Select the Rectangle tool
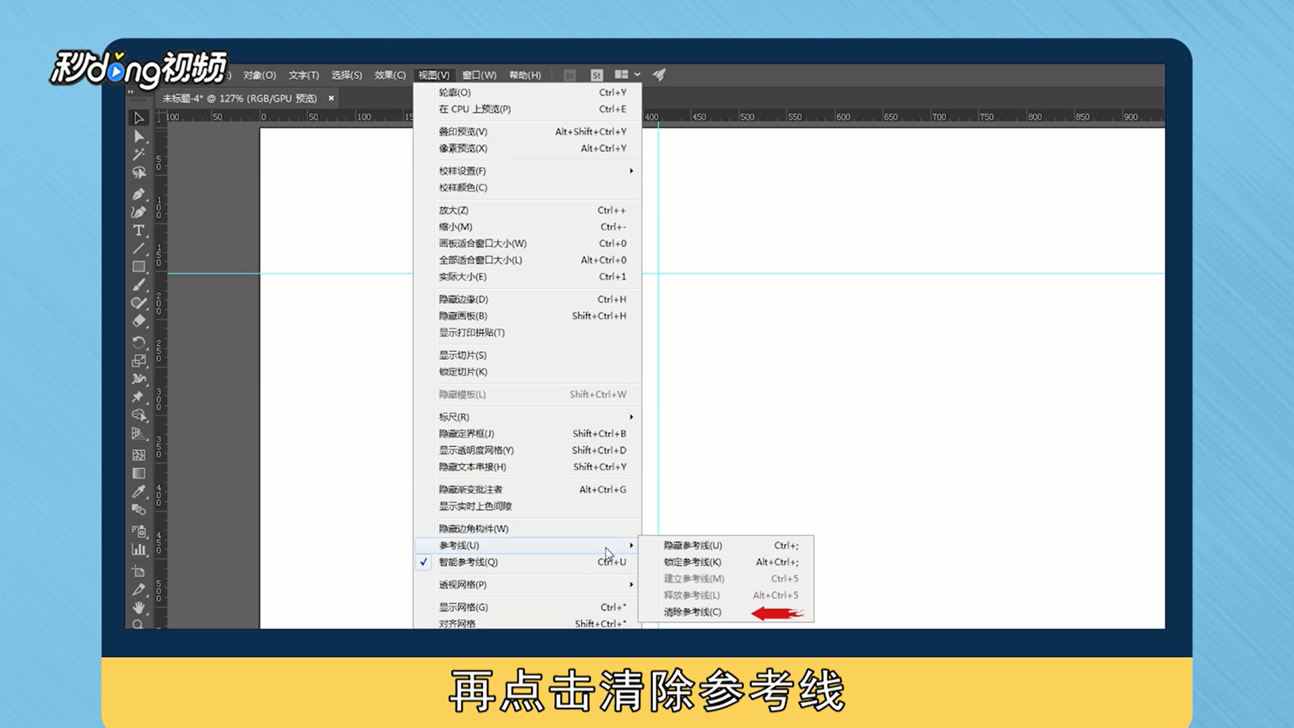The width and height of the screenshot is (1294, 728). [139, 267]
